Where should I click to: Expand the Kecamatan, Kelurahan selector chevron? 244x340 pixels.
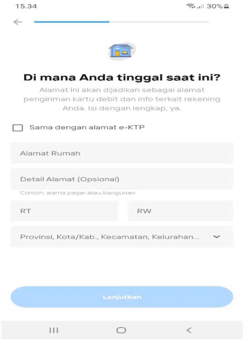(x=216, y=236)
